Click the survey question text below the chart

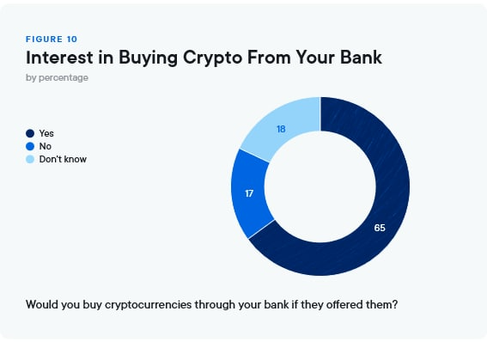(x=211, y=305)
